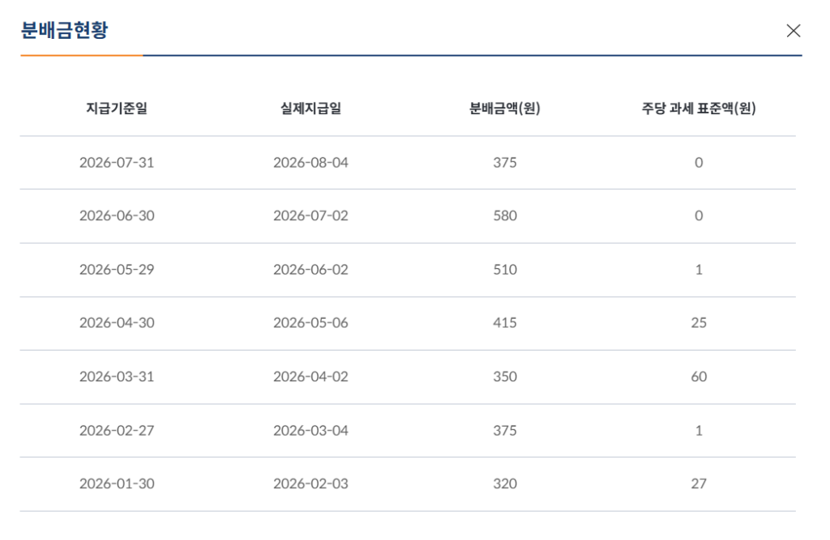
Task: Click the 2026-01-30 base date
Action: coord(117,484)
